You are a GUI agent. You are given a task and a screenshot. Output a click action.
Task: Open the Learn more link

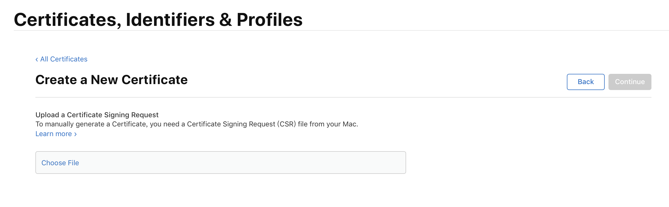click(54, 134)
